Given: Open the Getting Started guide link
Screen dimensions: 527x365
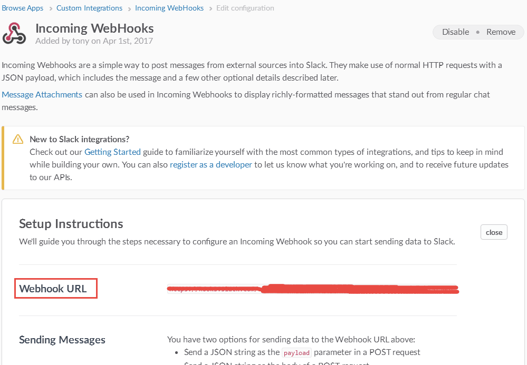Looking at the screenshot, I should point(112,152).
